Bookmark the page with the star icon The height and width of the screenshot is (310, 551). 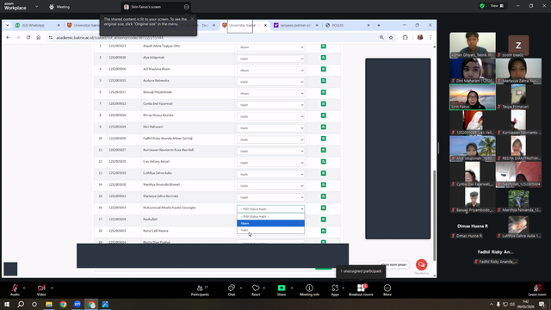pyautogui.click(x=391, y=37)
